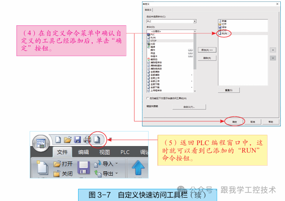Toggle show quick access toolbar below ribbon checkbox
The height and width of the screenshot is (201, 285).
pos(148,98)
